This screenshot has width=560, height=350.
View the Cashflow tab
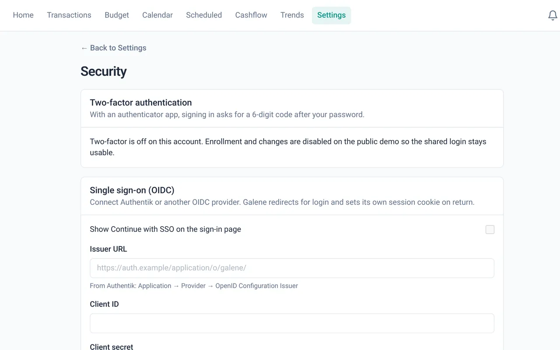pyautogui.click(x=251, y=15)
